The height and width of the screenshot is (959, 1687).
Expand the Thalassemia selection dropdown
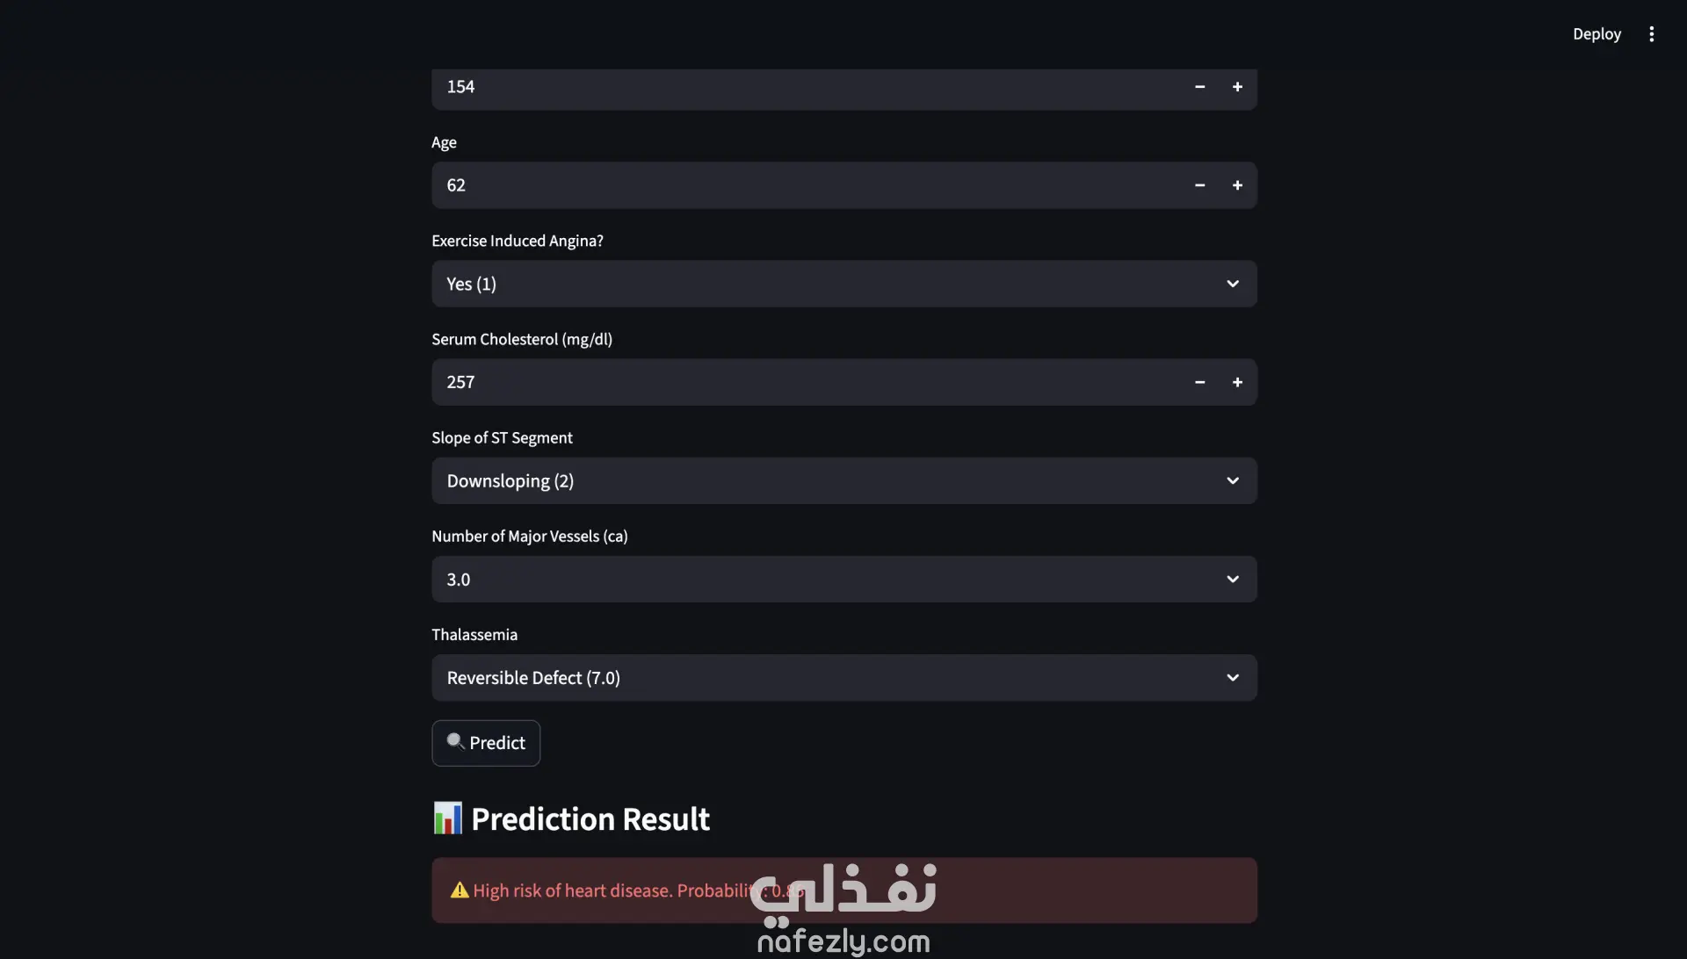(x=843, y=677)
